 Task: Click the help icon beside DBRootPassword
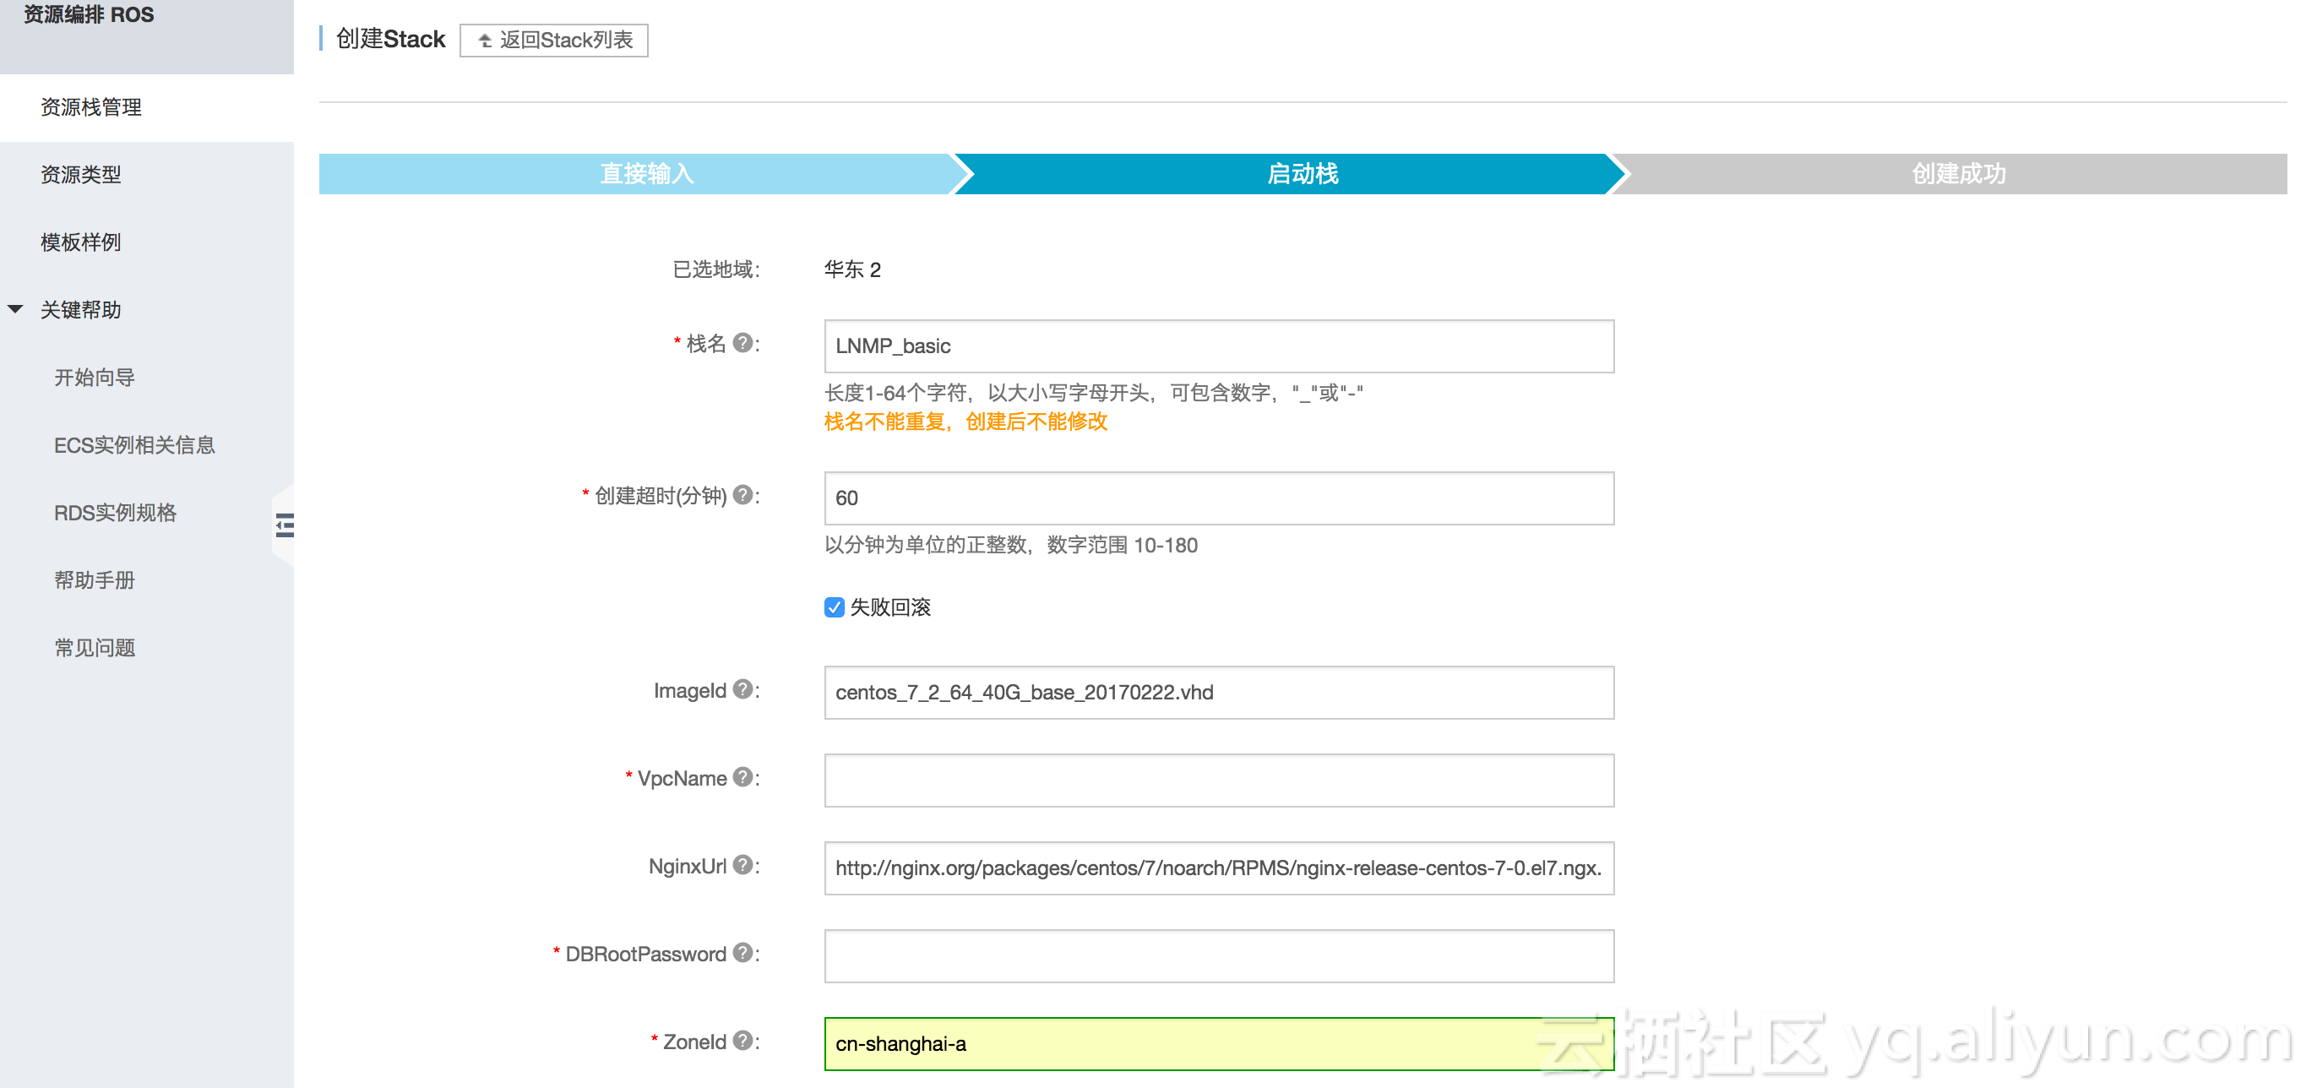click(x=742, y=953)
